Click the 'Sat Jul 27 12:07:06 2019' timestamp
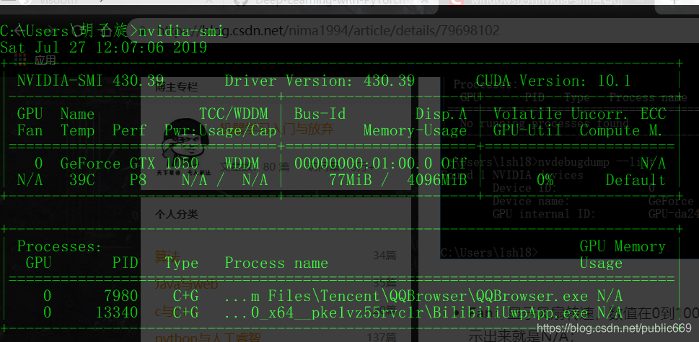This screenshot has width=699, height=342. (x=103, y=47)
